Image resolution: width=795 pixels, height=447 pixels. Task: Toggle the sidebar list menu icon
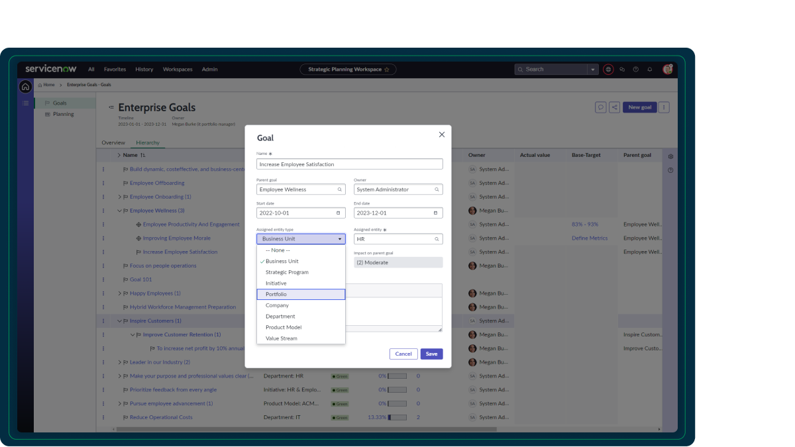click(25, 103)
